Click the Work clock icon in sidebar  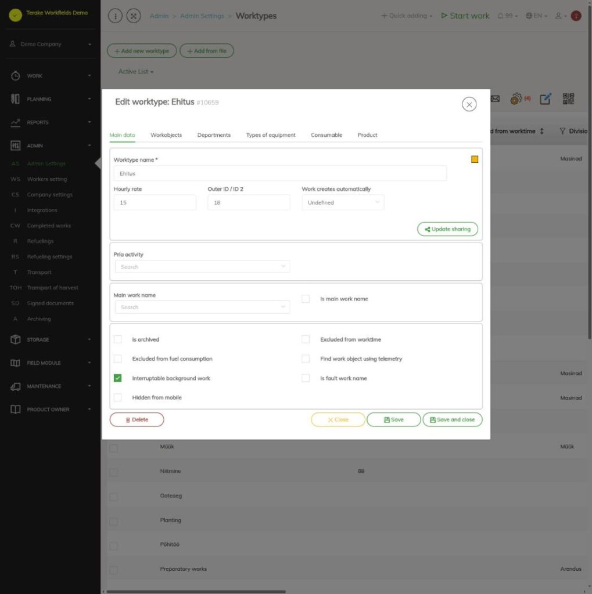[x=15, y=76]
